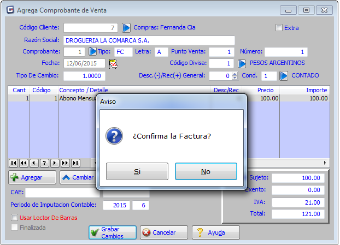Click the question mark navigator button

tap(44, 163)
